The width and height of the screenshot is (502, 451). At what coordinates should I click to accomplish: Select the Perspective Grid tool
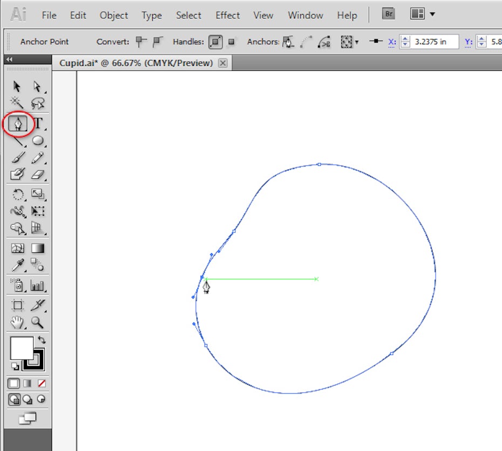pos(38,228)
